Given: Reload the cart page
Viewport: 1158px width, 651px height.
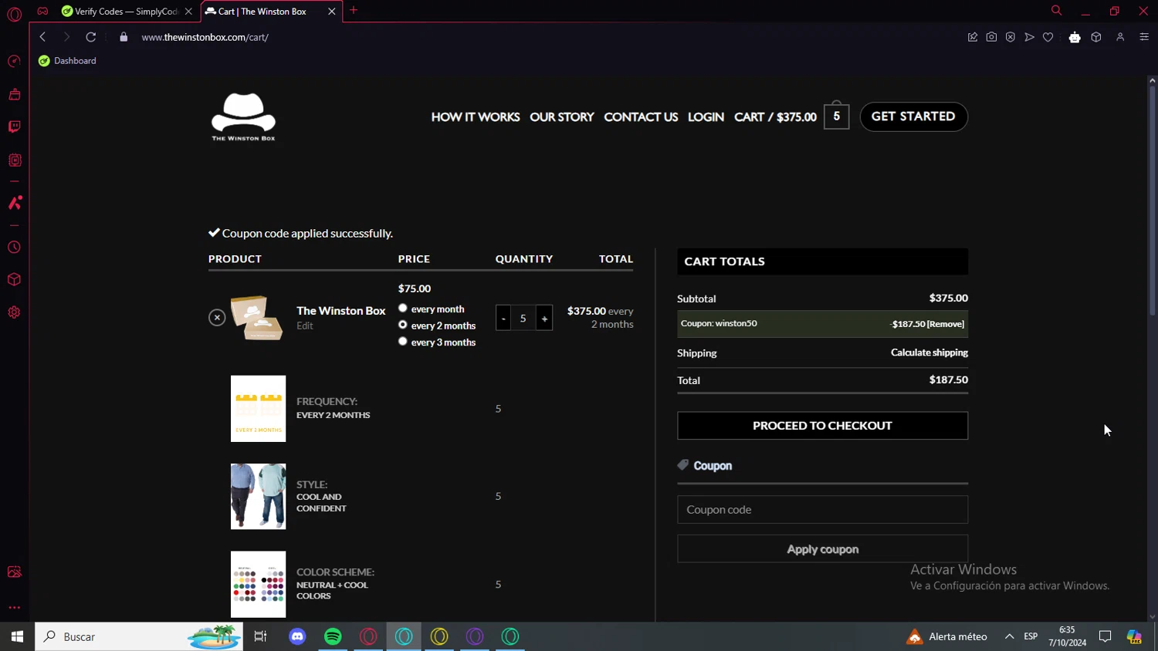Looking at the screenshot, I should tap(91, 37).
